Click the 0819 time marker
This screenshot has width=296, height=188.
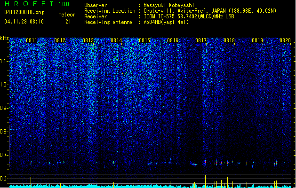click(257, 40)
